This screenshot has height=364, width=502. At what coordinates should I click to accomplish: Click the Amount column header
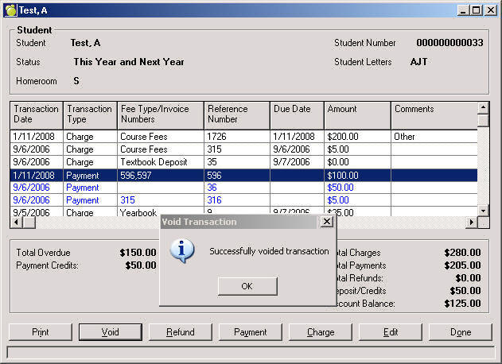(x=357, y=114)
